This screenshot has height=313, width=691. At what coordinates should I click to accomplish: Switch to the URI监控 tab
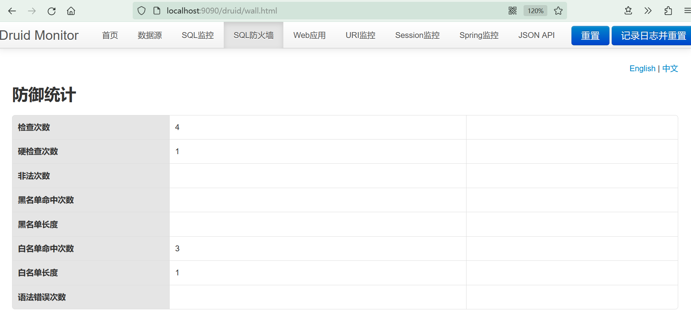(x=360, y=35)
